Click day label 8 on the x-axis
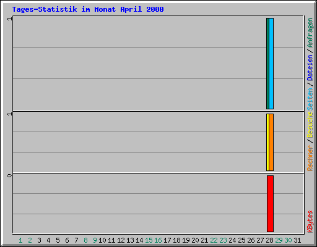This screenshot has width=317, height=247. click(x=85, y=240)
